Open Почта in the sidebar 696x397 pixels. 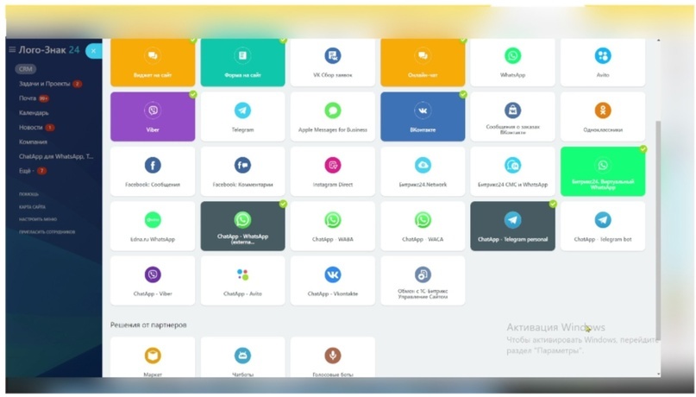28,98
